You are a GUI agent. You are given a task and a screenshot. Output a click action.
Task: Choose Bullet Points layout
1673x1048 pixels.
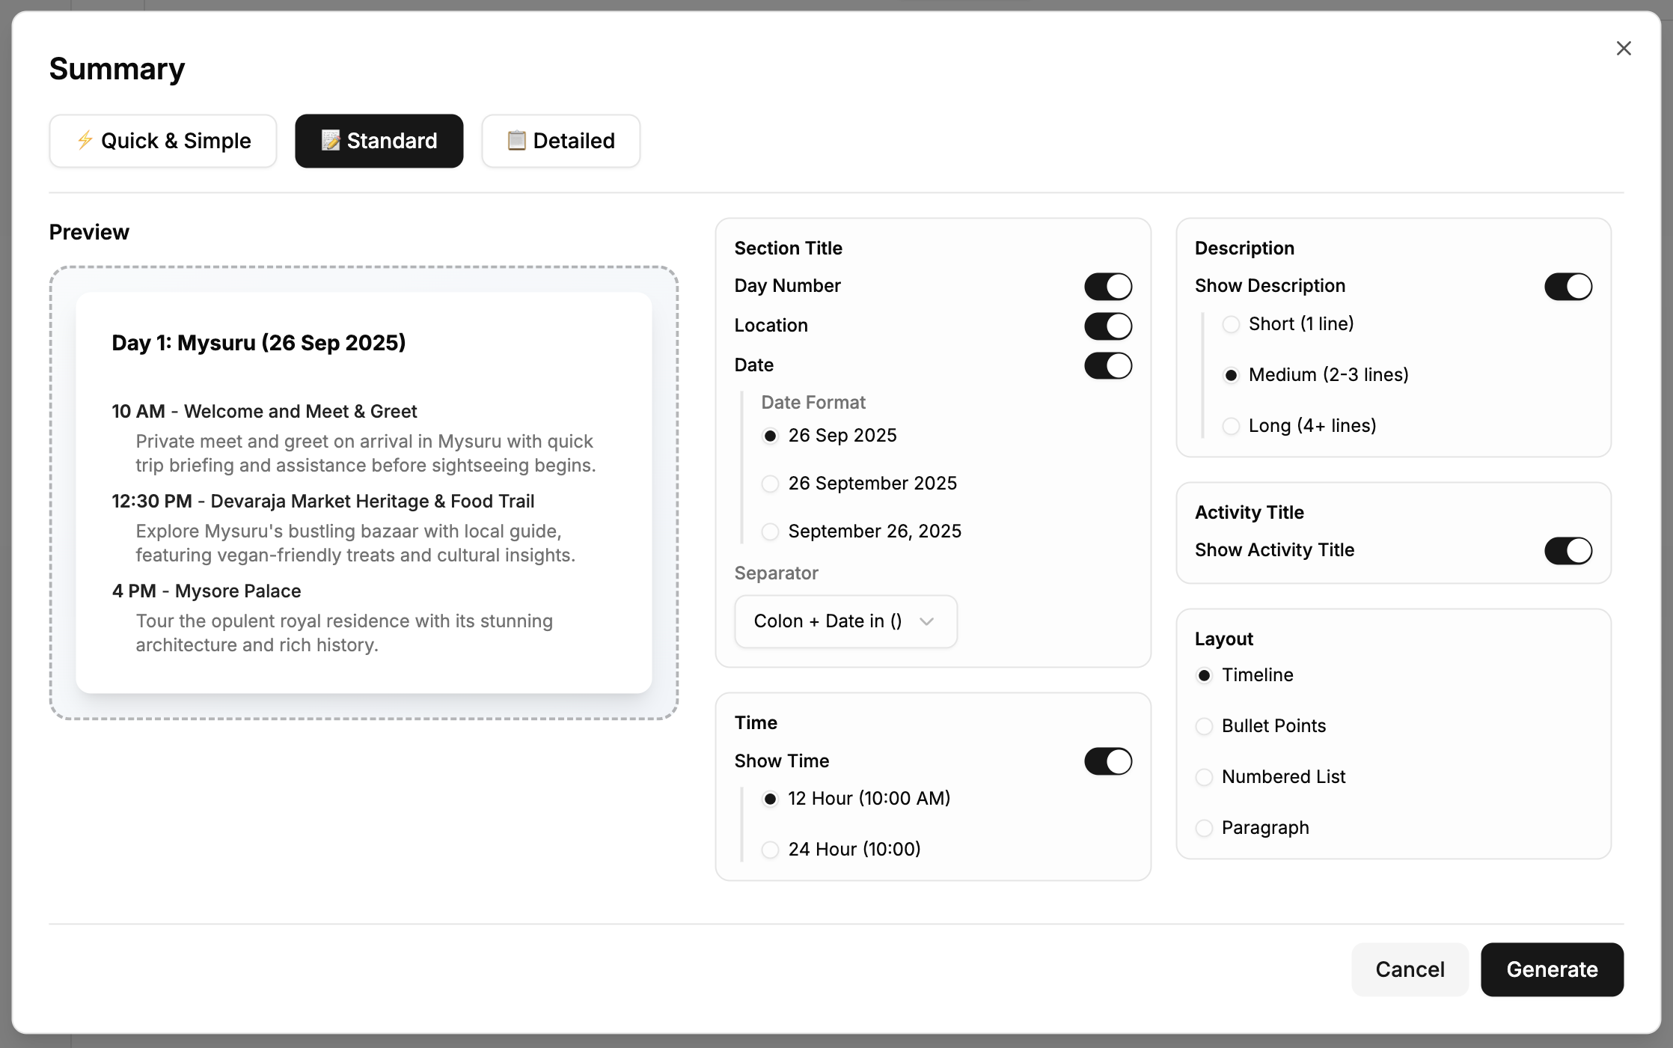point(1204,726)
